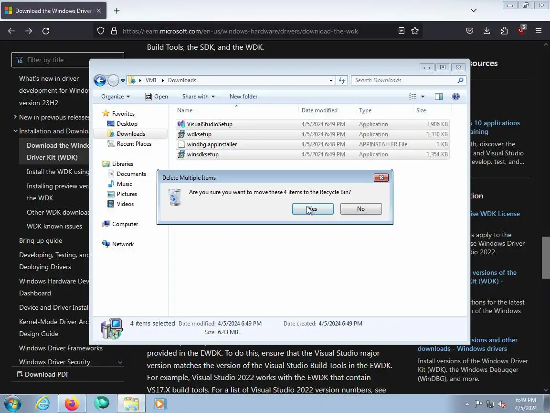Select the VisualStudioSetup file
Image resolution: width=550 pixels, height=413 pixels.
(x=313, y=124)
